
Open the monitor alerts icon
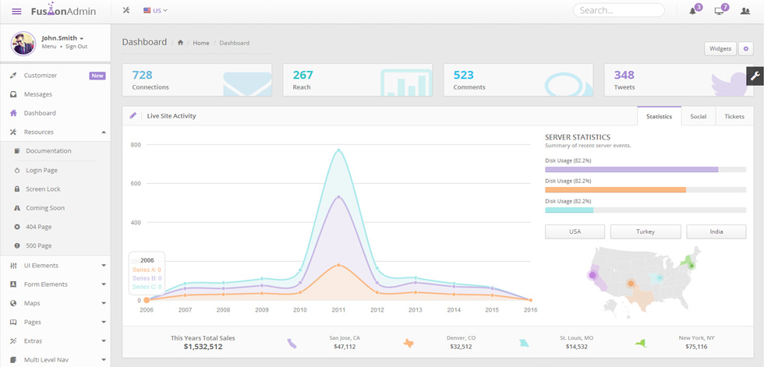click(719, 11)
